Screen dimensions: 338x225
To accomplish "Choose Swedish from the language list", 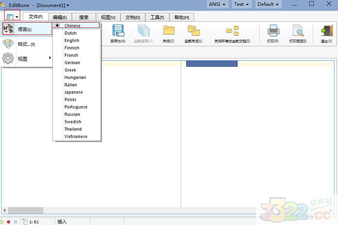I will point(77,121).
